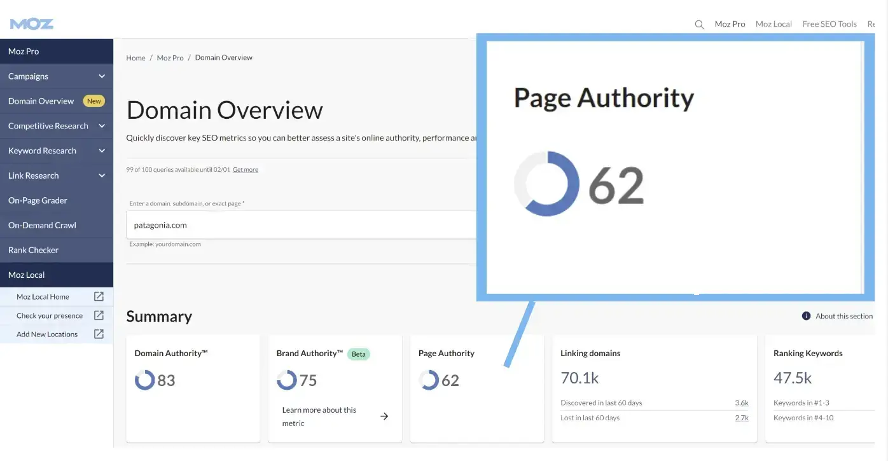Expand the Campaigns section
888x461 pixels.
click(x=101, y=76)
